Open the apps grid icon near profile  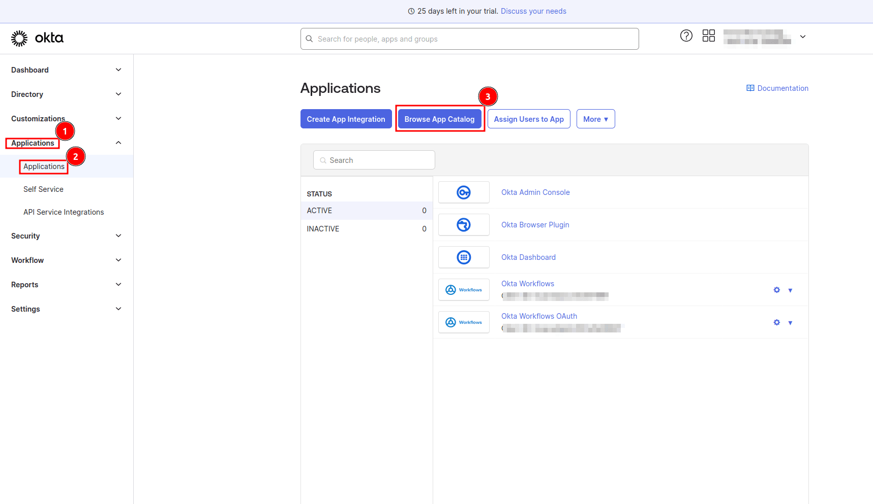[709, 36]
